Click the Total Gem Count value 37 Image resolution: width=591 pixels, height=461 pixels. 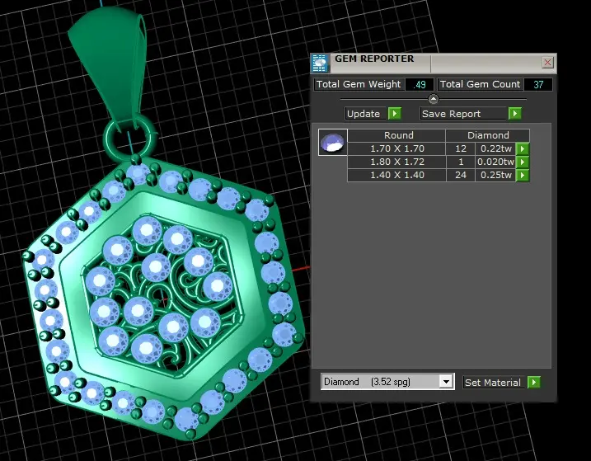(538, 84)
